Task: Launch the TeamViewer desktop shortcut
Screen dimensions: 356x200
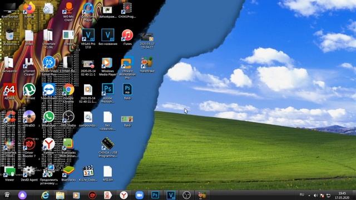Action: 48,92
